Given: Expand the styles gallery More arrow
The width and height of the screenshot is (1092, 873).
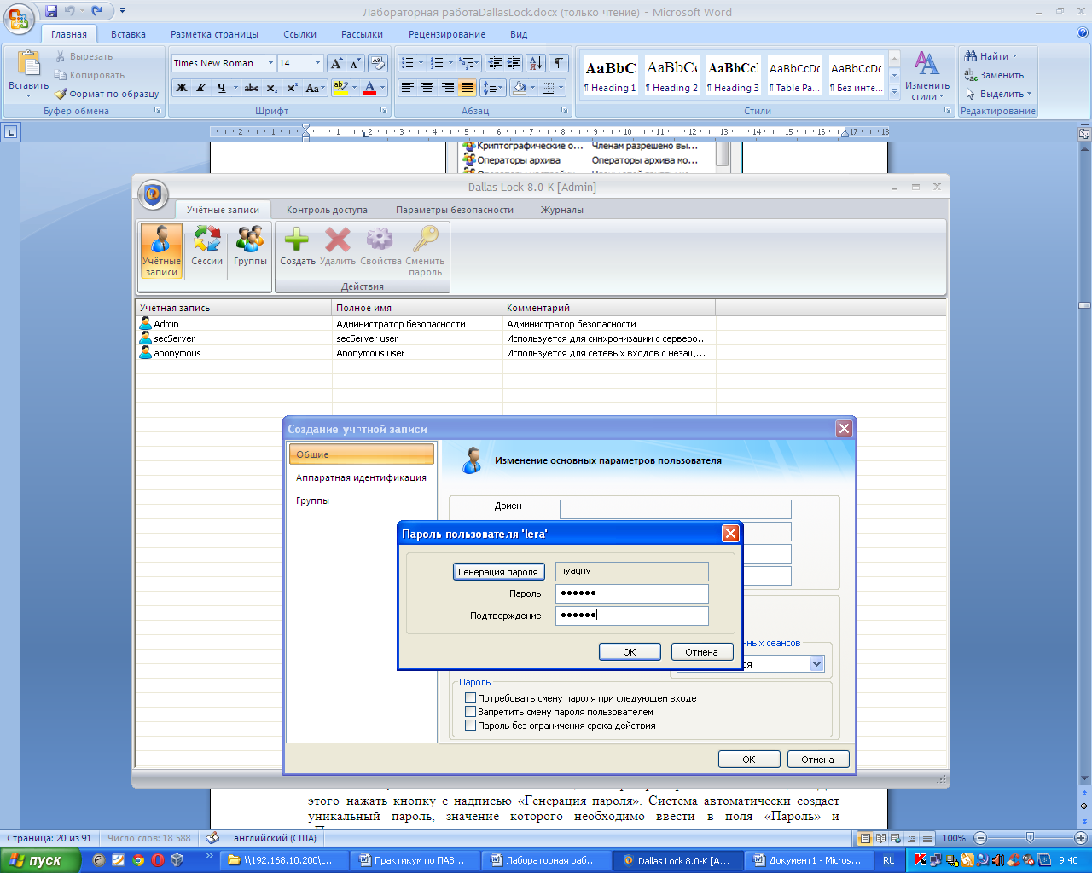Looking at the screenshot, I should click(x=894, y=90).
